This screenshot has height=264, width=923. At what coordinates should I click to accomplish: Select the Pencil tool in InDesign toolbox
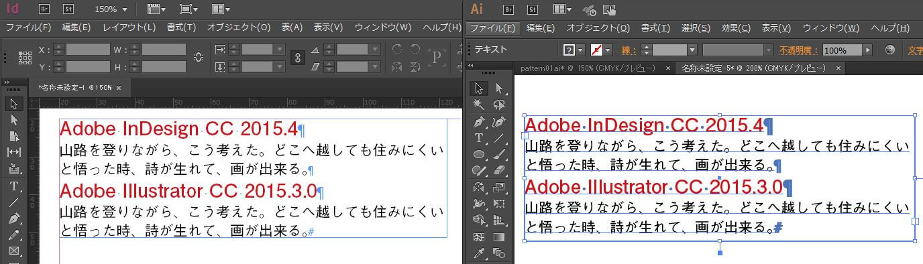tap(14, 236)
